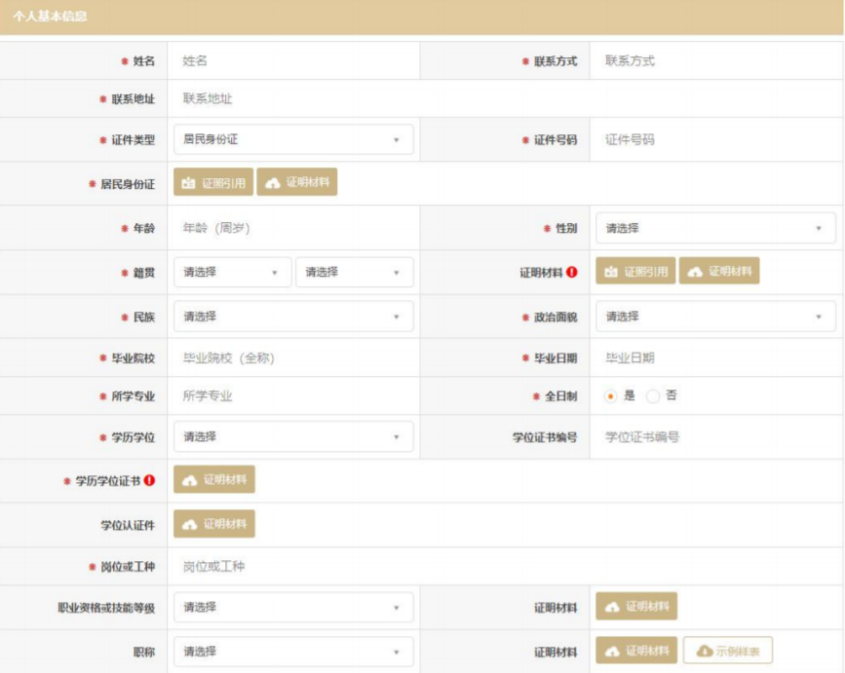Click 证照引用 icon button in 居民身份证 row

tap(213, 183)
